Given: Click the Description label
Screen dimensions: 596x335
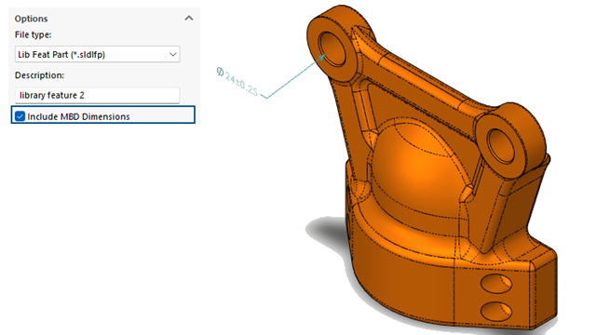Looking at the screenshot, I should [39, 75].
